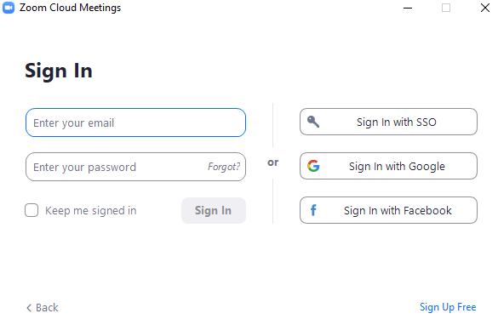Open the Sign Up Free link
The height and width of the screenshot is (319, 498).
point(448,307)
